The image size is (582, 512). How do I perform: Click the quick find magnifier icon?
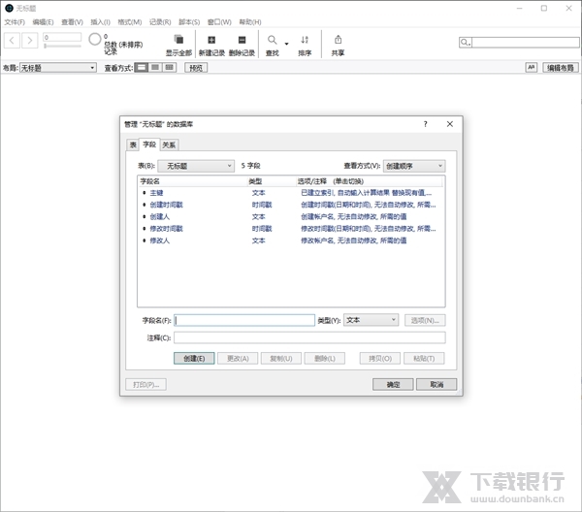point(465,43)
